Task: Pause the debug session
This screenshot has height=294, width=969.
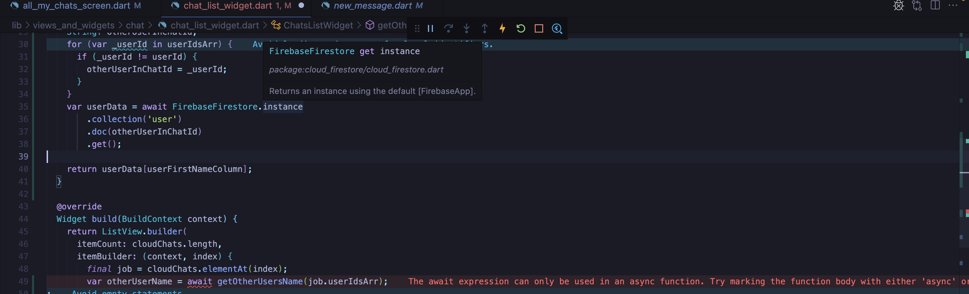Action: [x=431, y=28]
